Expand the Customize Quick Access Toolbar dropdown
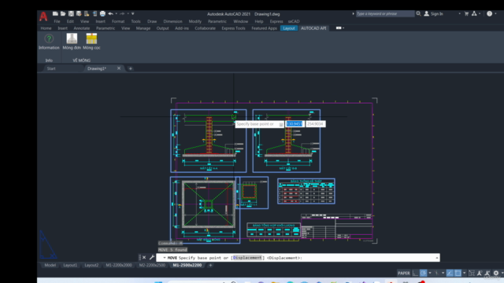 point(133,14)
